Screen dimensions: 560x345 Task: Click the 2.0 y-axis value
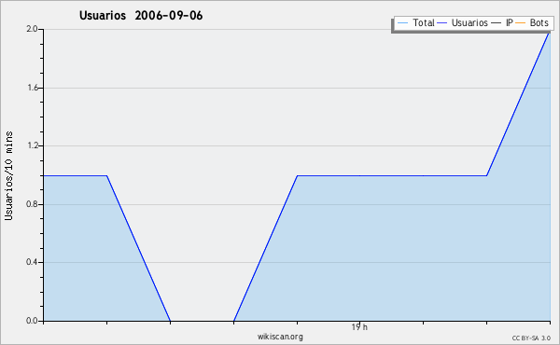click(x=32, y=29)
